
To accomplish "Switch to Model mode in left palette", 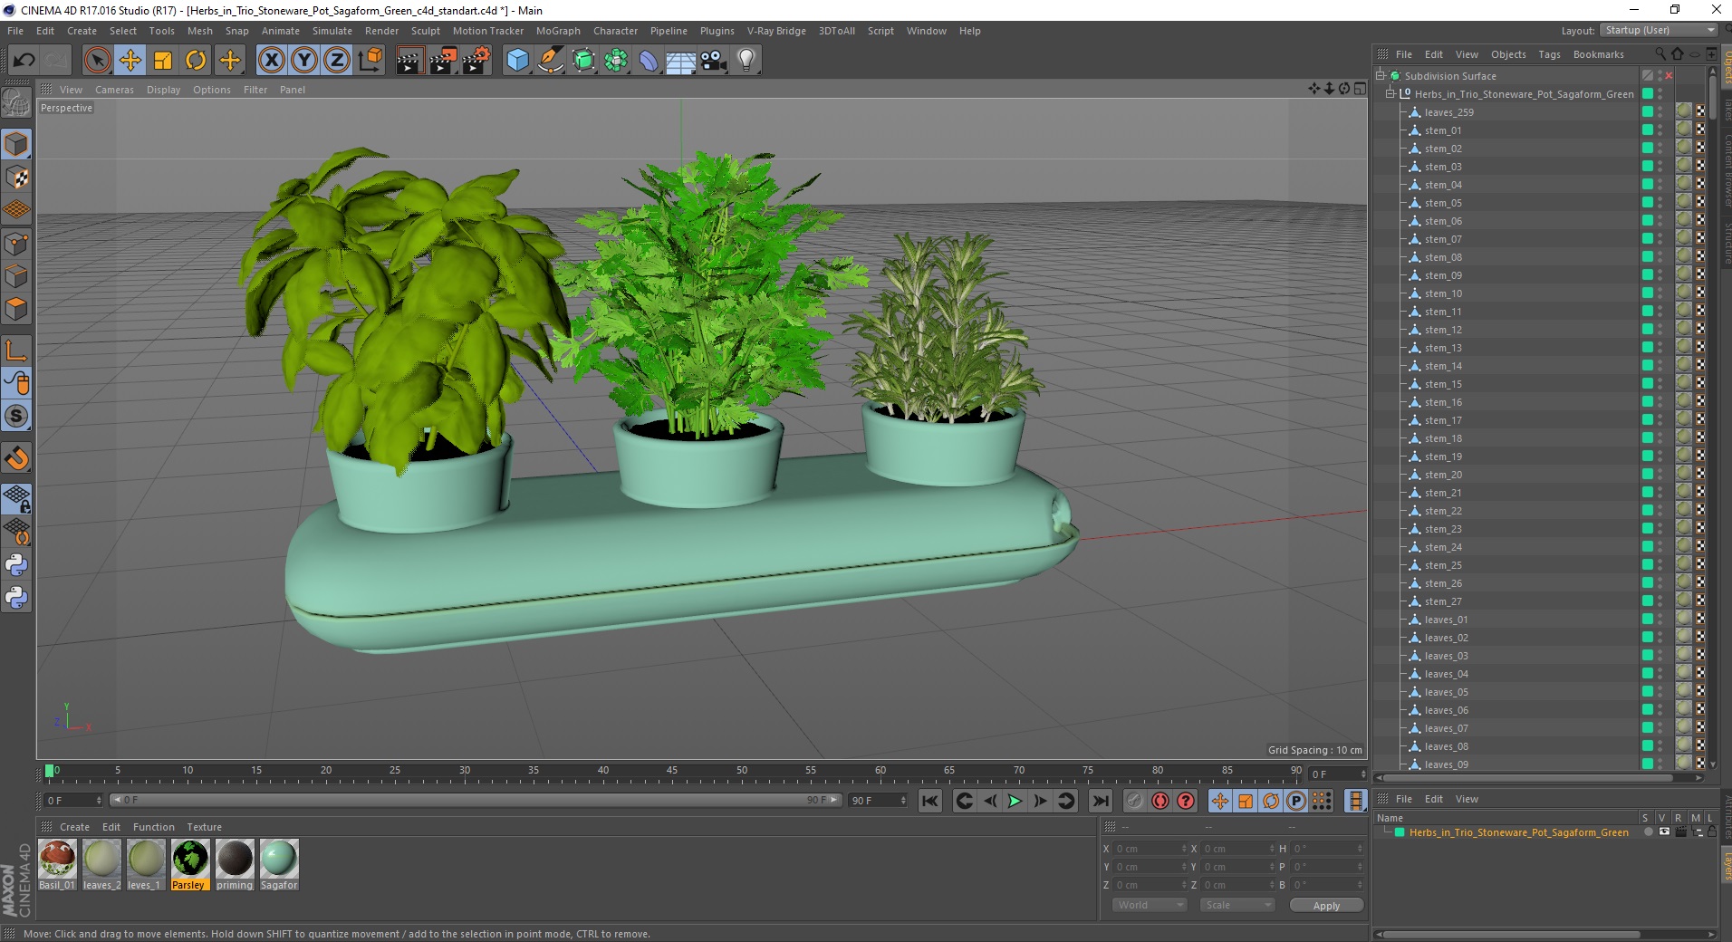I will click(16, 144).
